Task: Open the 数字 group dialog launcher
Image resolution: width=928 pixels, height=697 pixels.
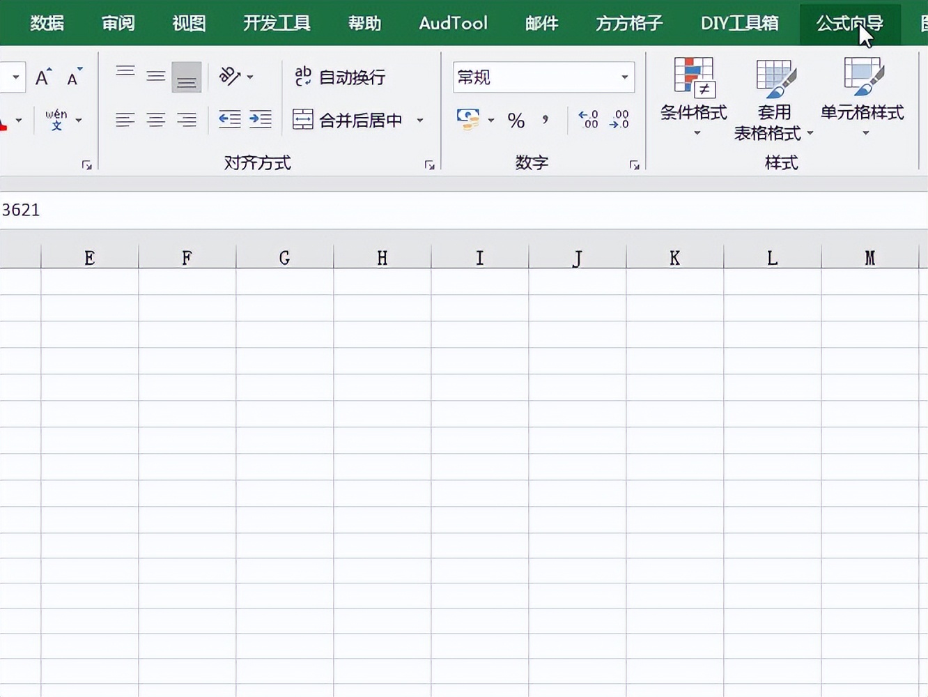Action: pyautogui.click(x=634, y=164)
